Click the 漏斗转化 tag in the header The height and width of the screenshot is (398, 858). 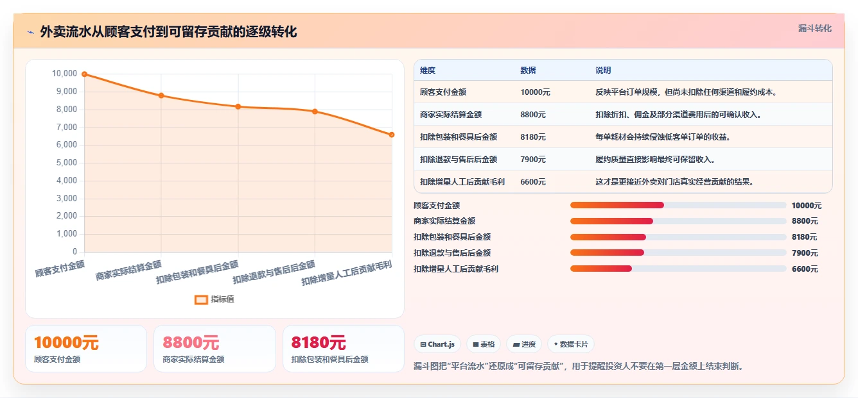[x=814, y=29]
